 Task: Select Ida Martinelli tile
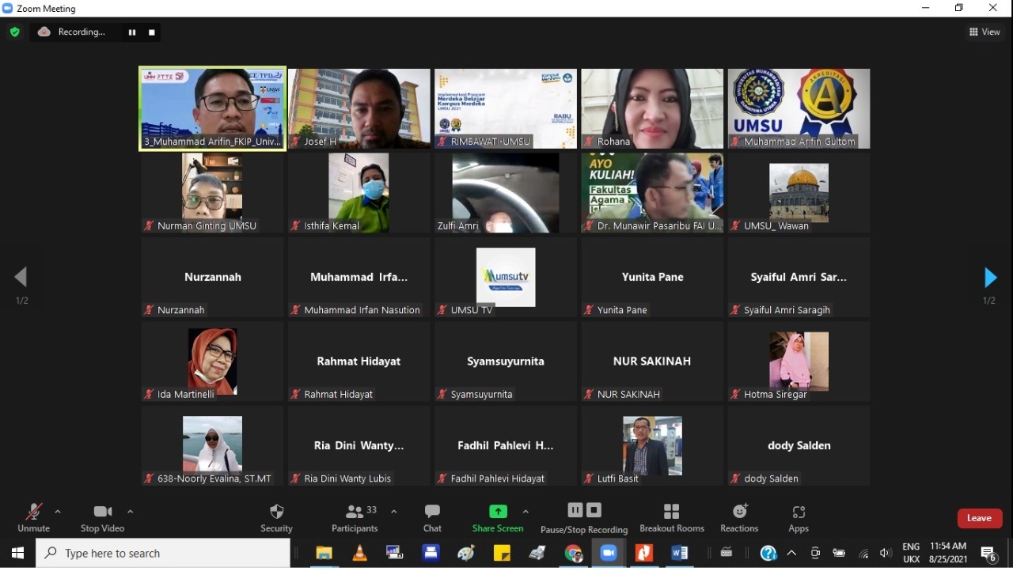[212, 361]
